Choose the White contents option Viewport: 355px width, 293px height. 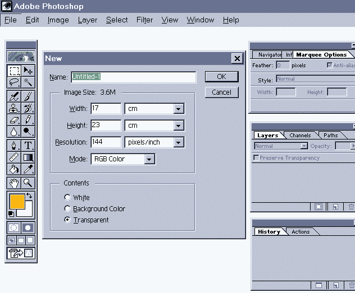(67, 197)
